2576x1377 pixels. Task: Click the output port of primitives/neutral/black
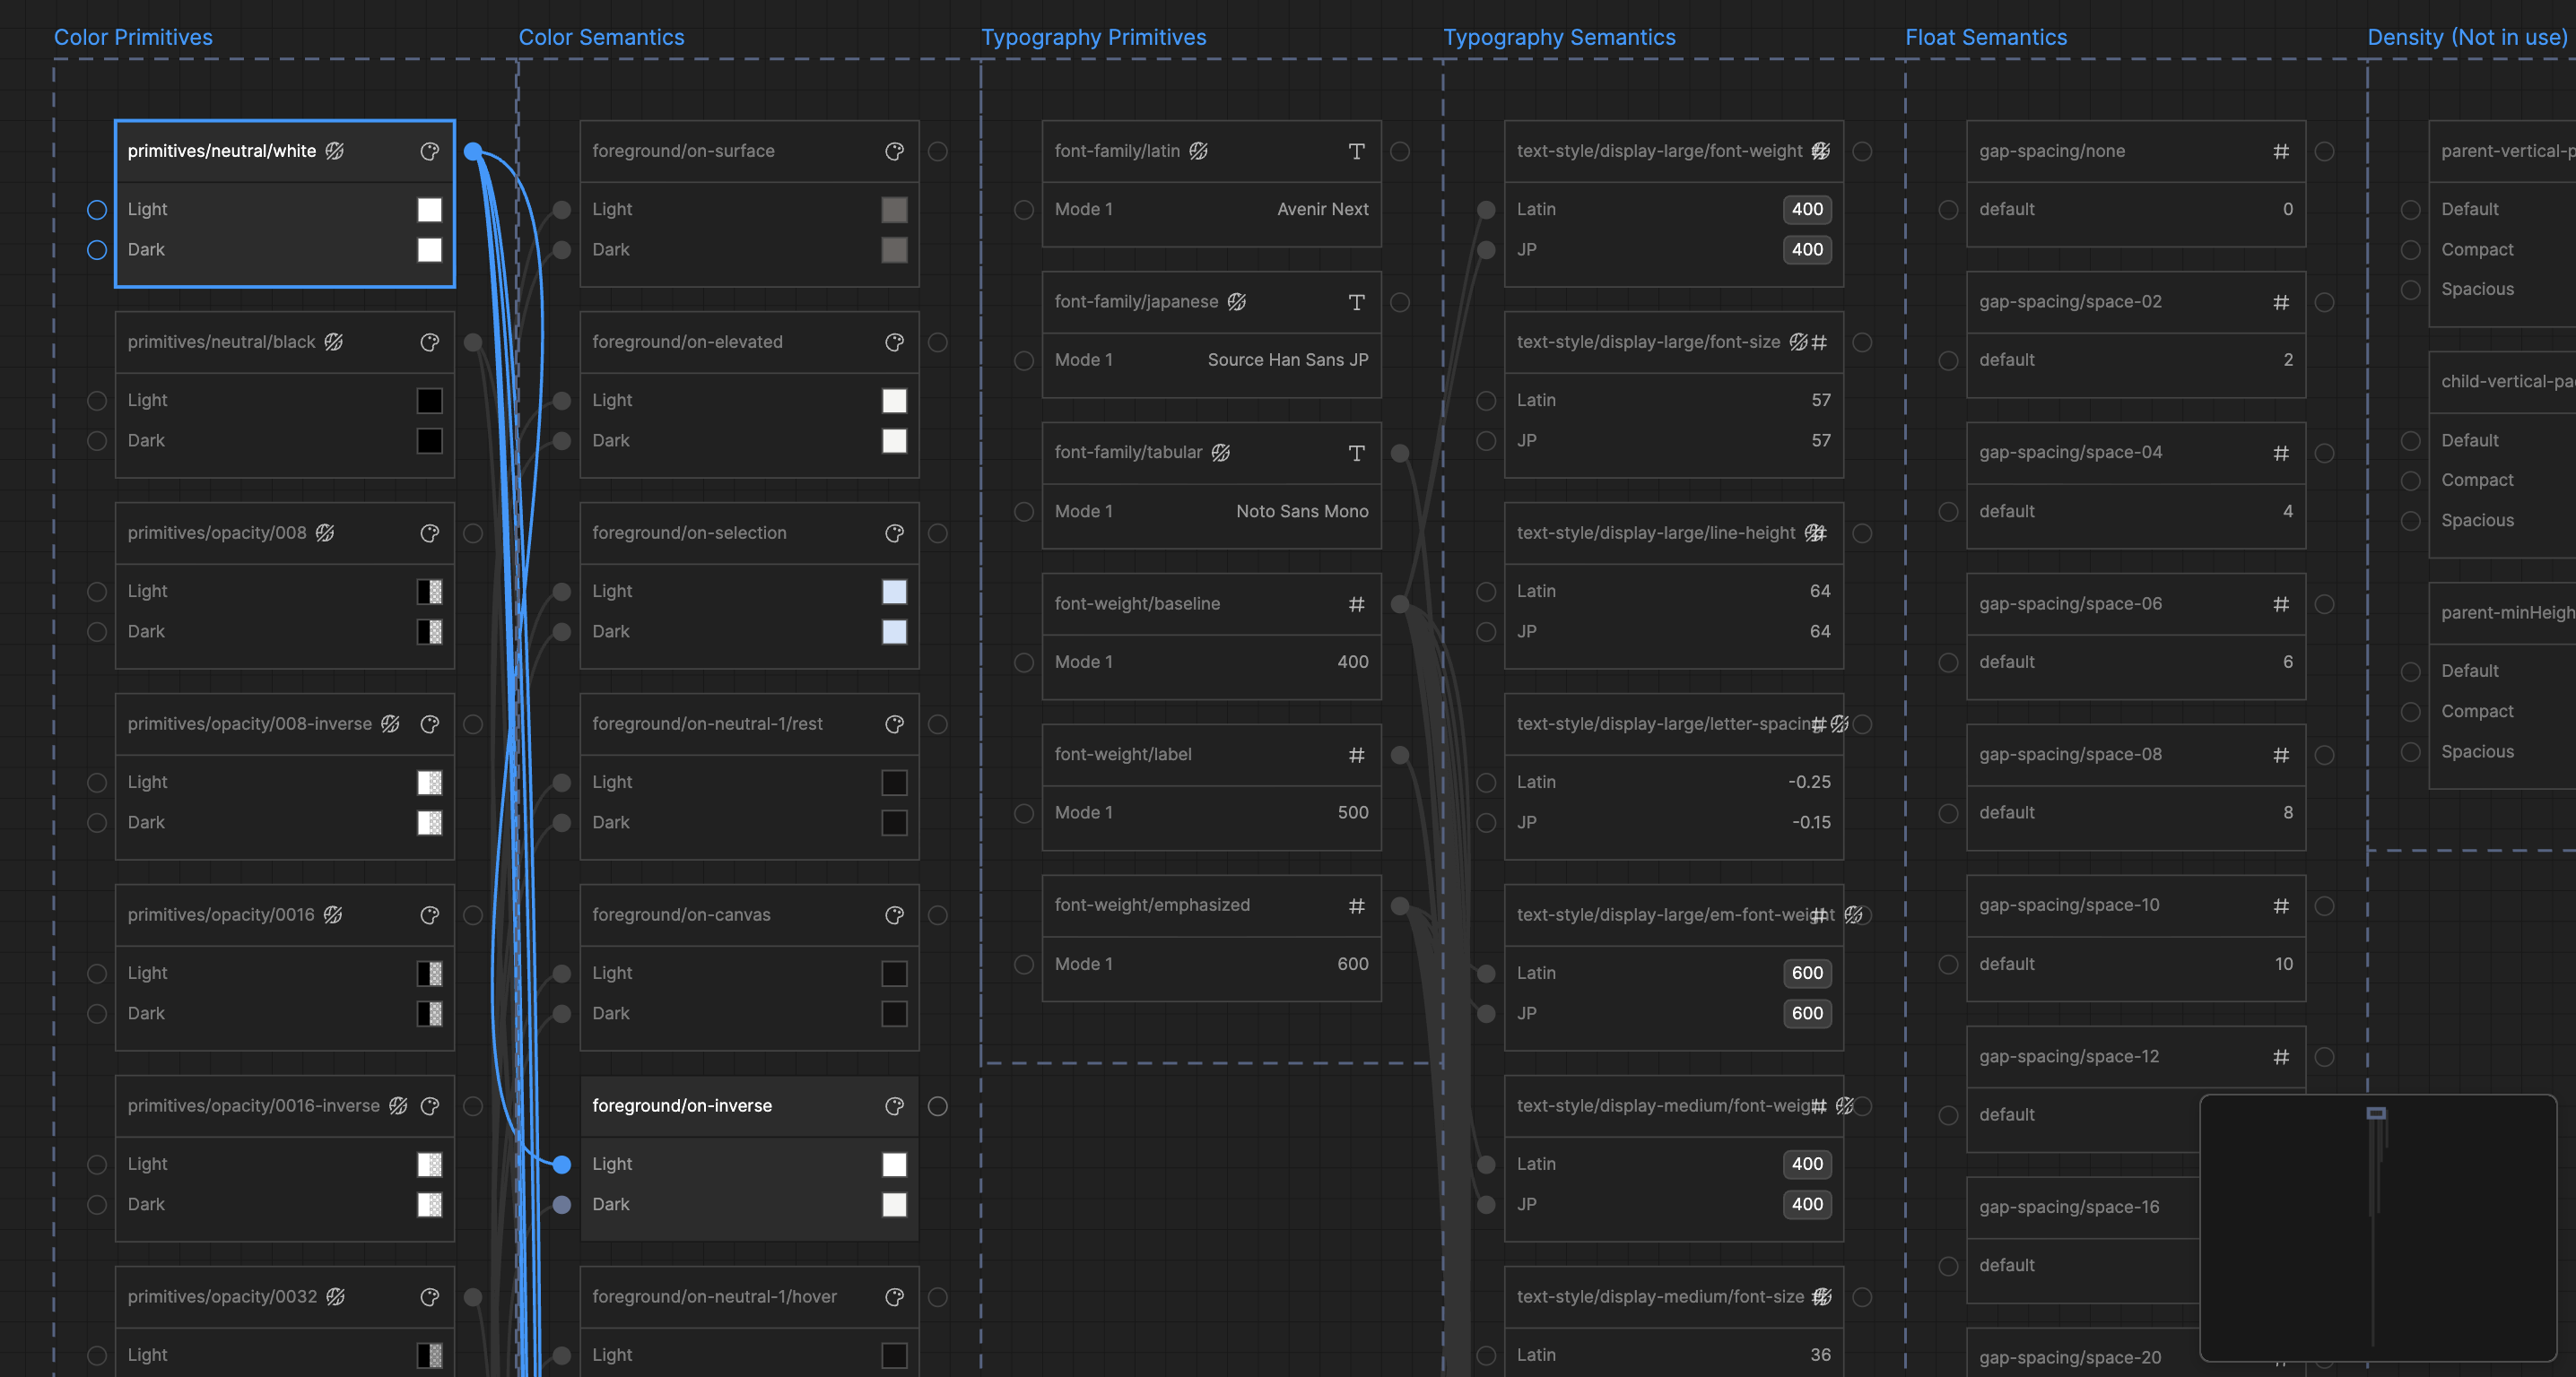[x=473, y=342]
